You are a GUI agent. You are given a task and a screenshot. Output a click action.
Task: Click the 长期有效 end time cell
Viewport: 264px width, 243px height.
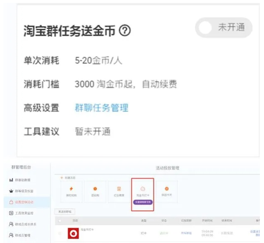click(x=227, y=233)
